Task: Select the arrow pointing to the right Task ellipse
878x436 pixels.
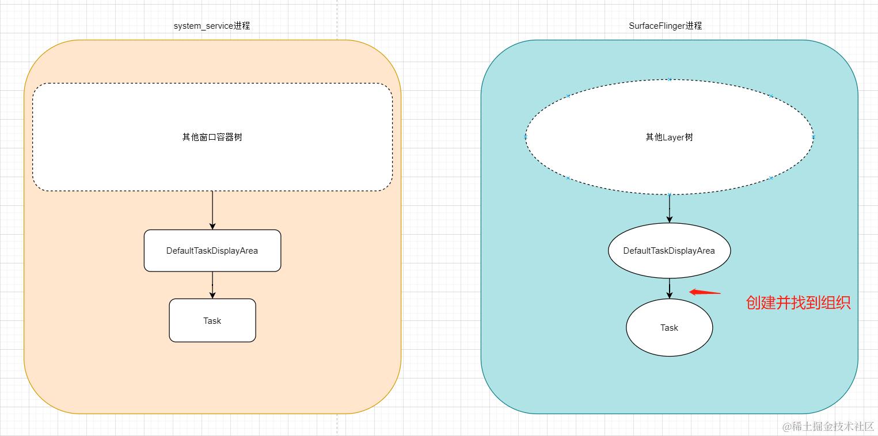Action: (x=669, y=288)
